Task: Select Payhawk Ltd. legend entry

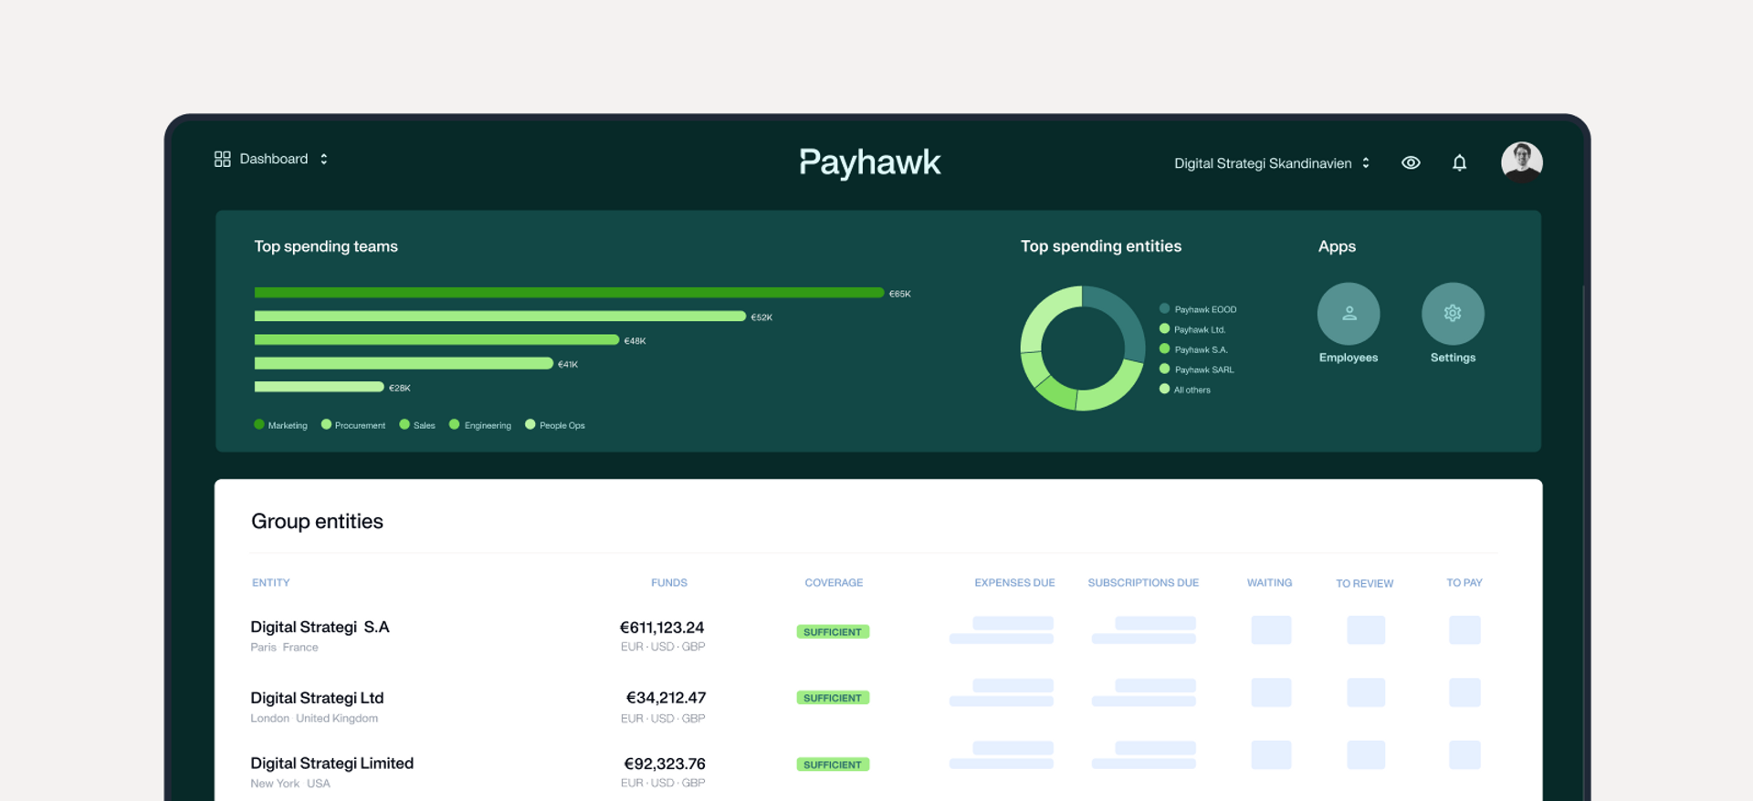Action: tap(1192, 329)
